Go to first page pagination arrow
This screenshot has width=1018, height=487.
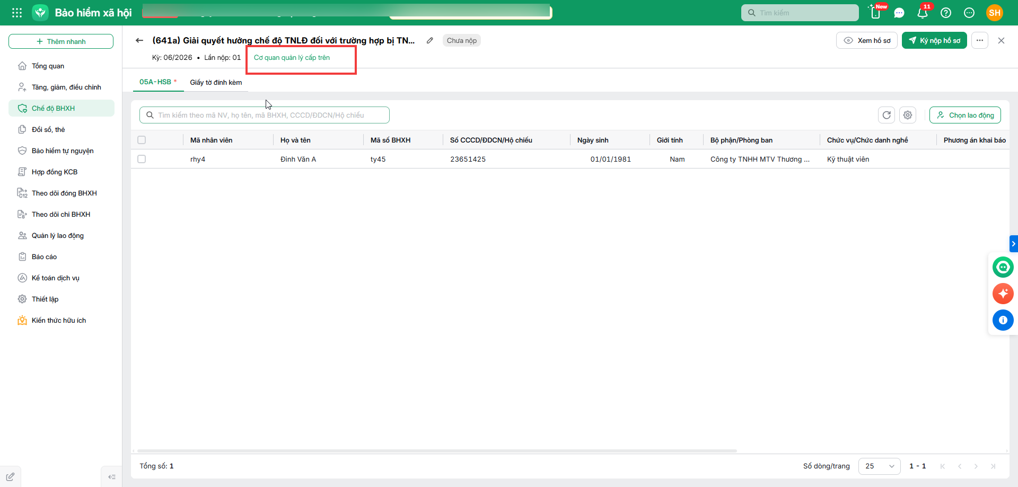click(x=943, y=466)
